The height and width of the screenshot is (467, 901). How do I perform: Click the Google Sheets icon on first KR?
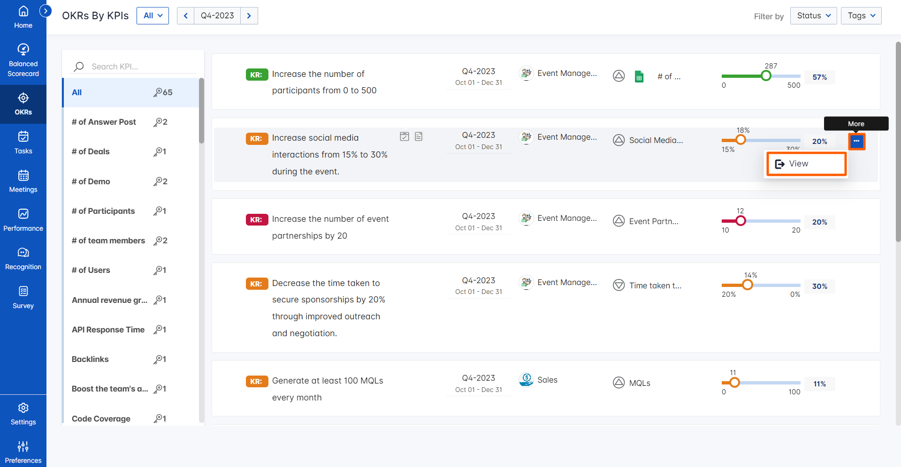pos(639,76)
